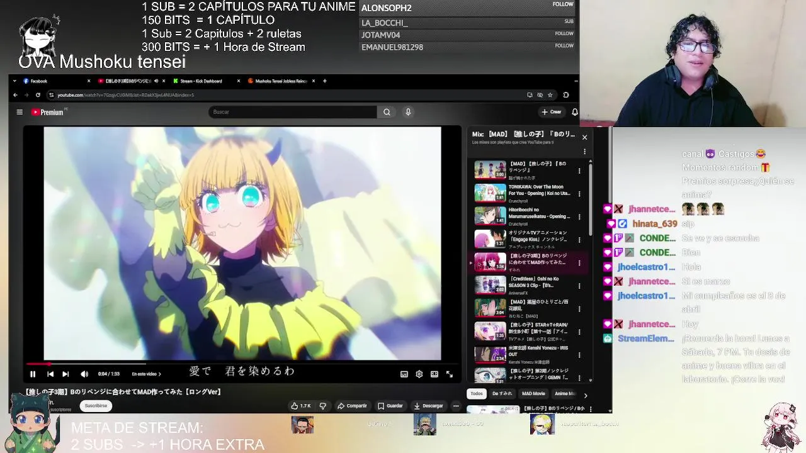
Task: Open Crear create menu
Action: (x=552, y=112)
